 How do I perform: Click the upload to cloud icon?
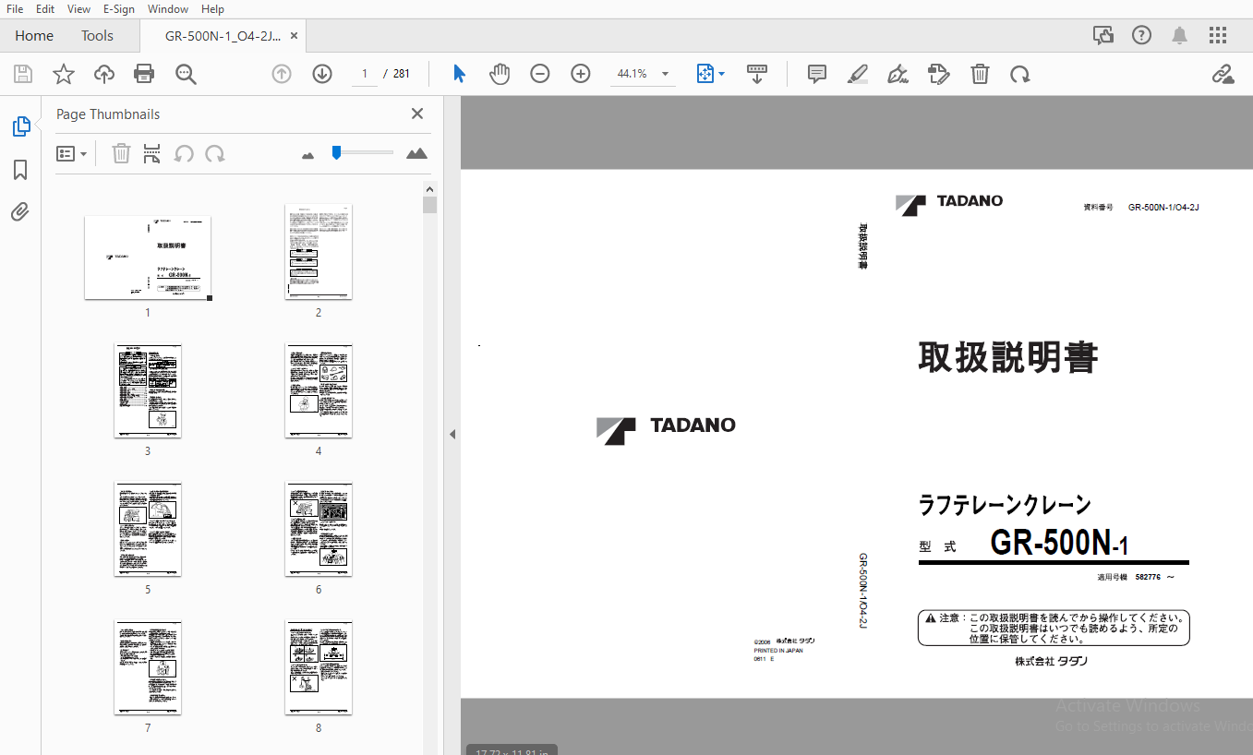click(103, 74)
